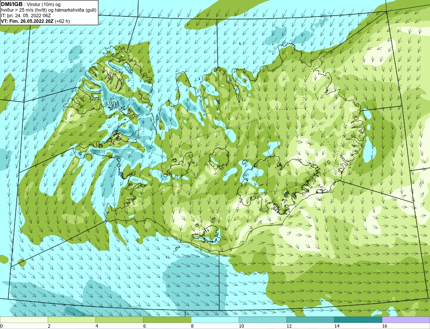Viewport: 430px width, 329px height.
Task: Click the 8–10 m/s pale cyan swatch
Action: coord(215,320)
